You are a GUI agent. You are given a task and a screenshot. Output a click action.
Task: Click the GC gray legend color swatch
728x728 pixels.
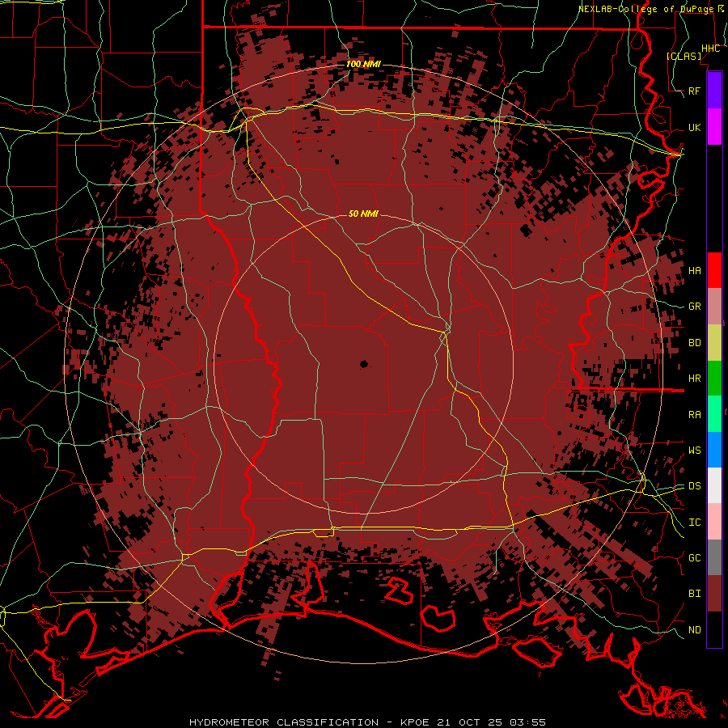714,557
